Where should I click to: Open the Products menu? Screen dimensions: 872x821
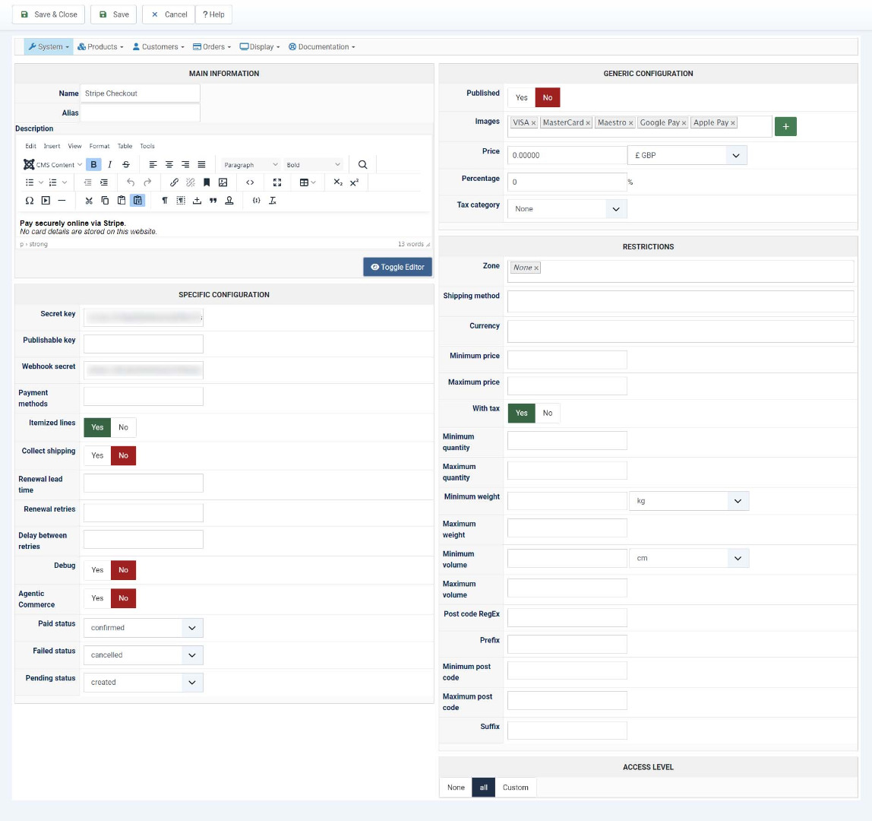click(x=100, y=47)
